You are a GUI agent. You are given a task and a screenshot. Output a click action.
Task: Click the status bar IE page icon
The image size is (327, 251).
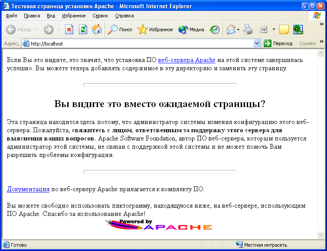point(6,245)
